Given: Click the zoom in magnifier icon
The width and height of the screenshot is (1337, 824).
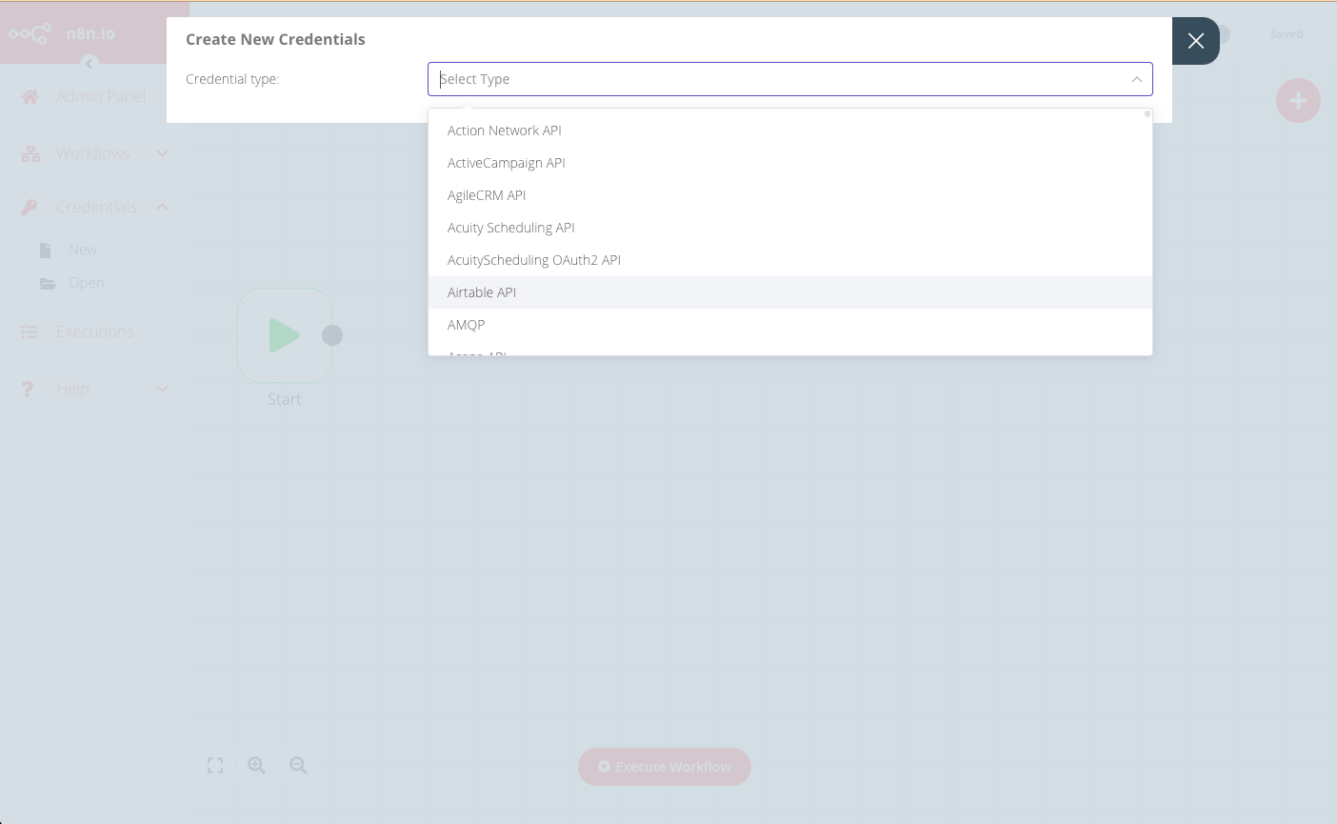Looking at the screenshot, I should pos(256,765).
